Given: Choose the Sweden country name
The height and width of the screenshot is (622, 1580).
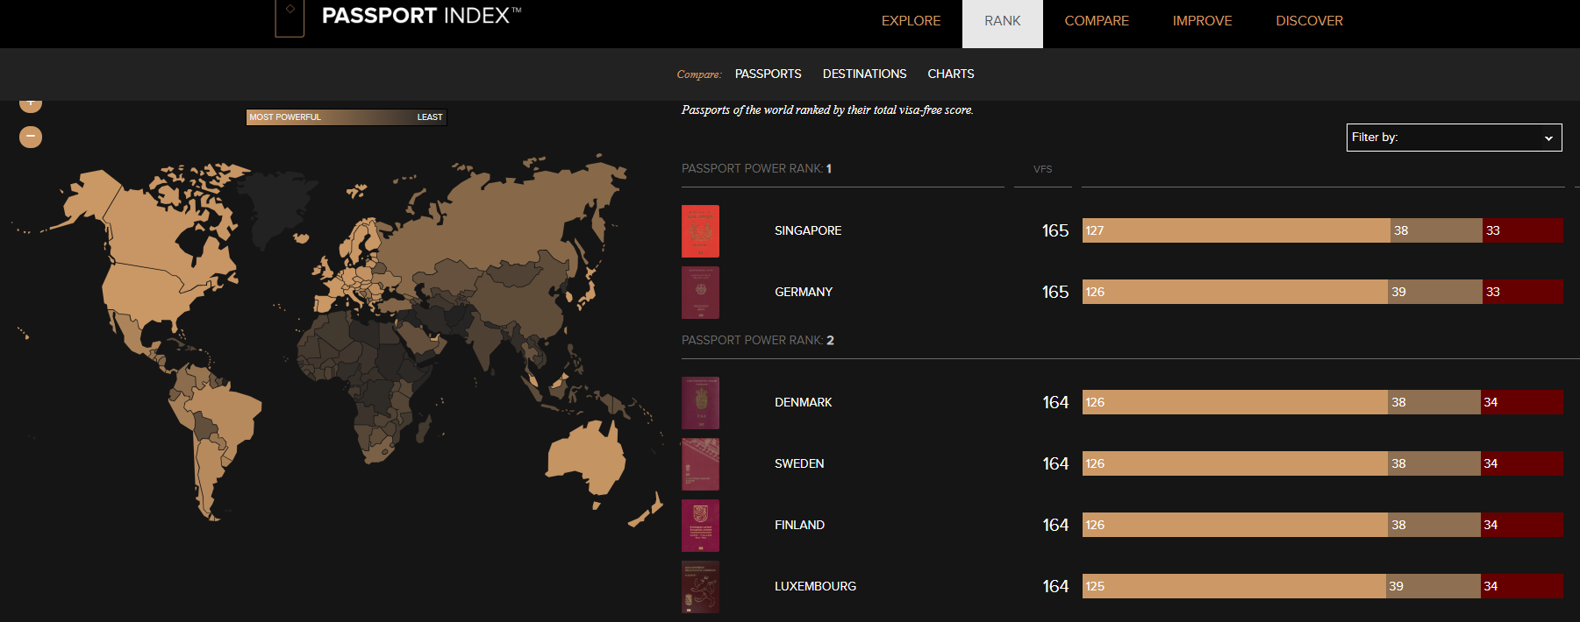Looking at the screenshot, I should pyautogui.click(x=799, y=463).
